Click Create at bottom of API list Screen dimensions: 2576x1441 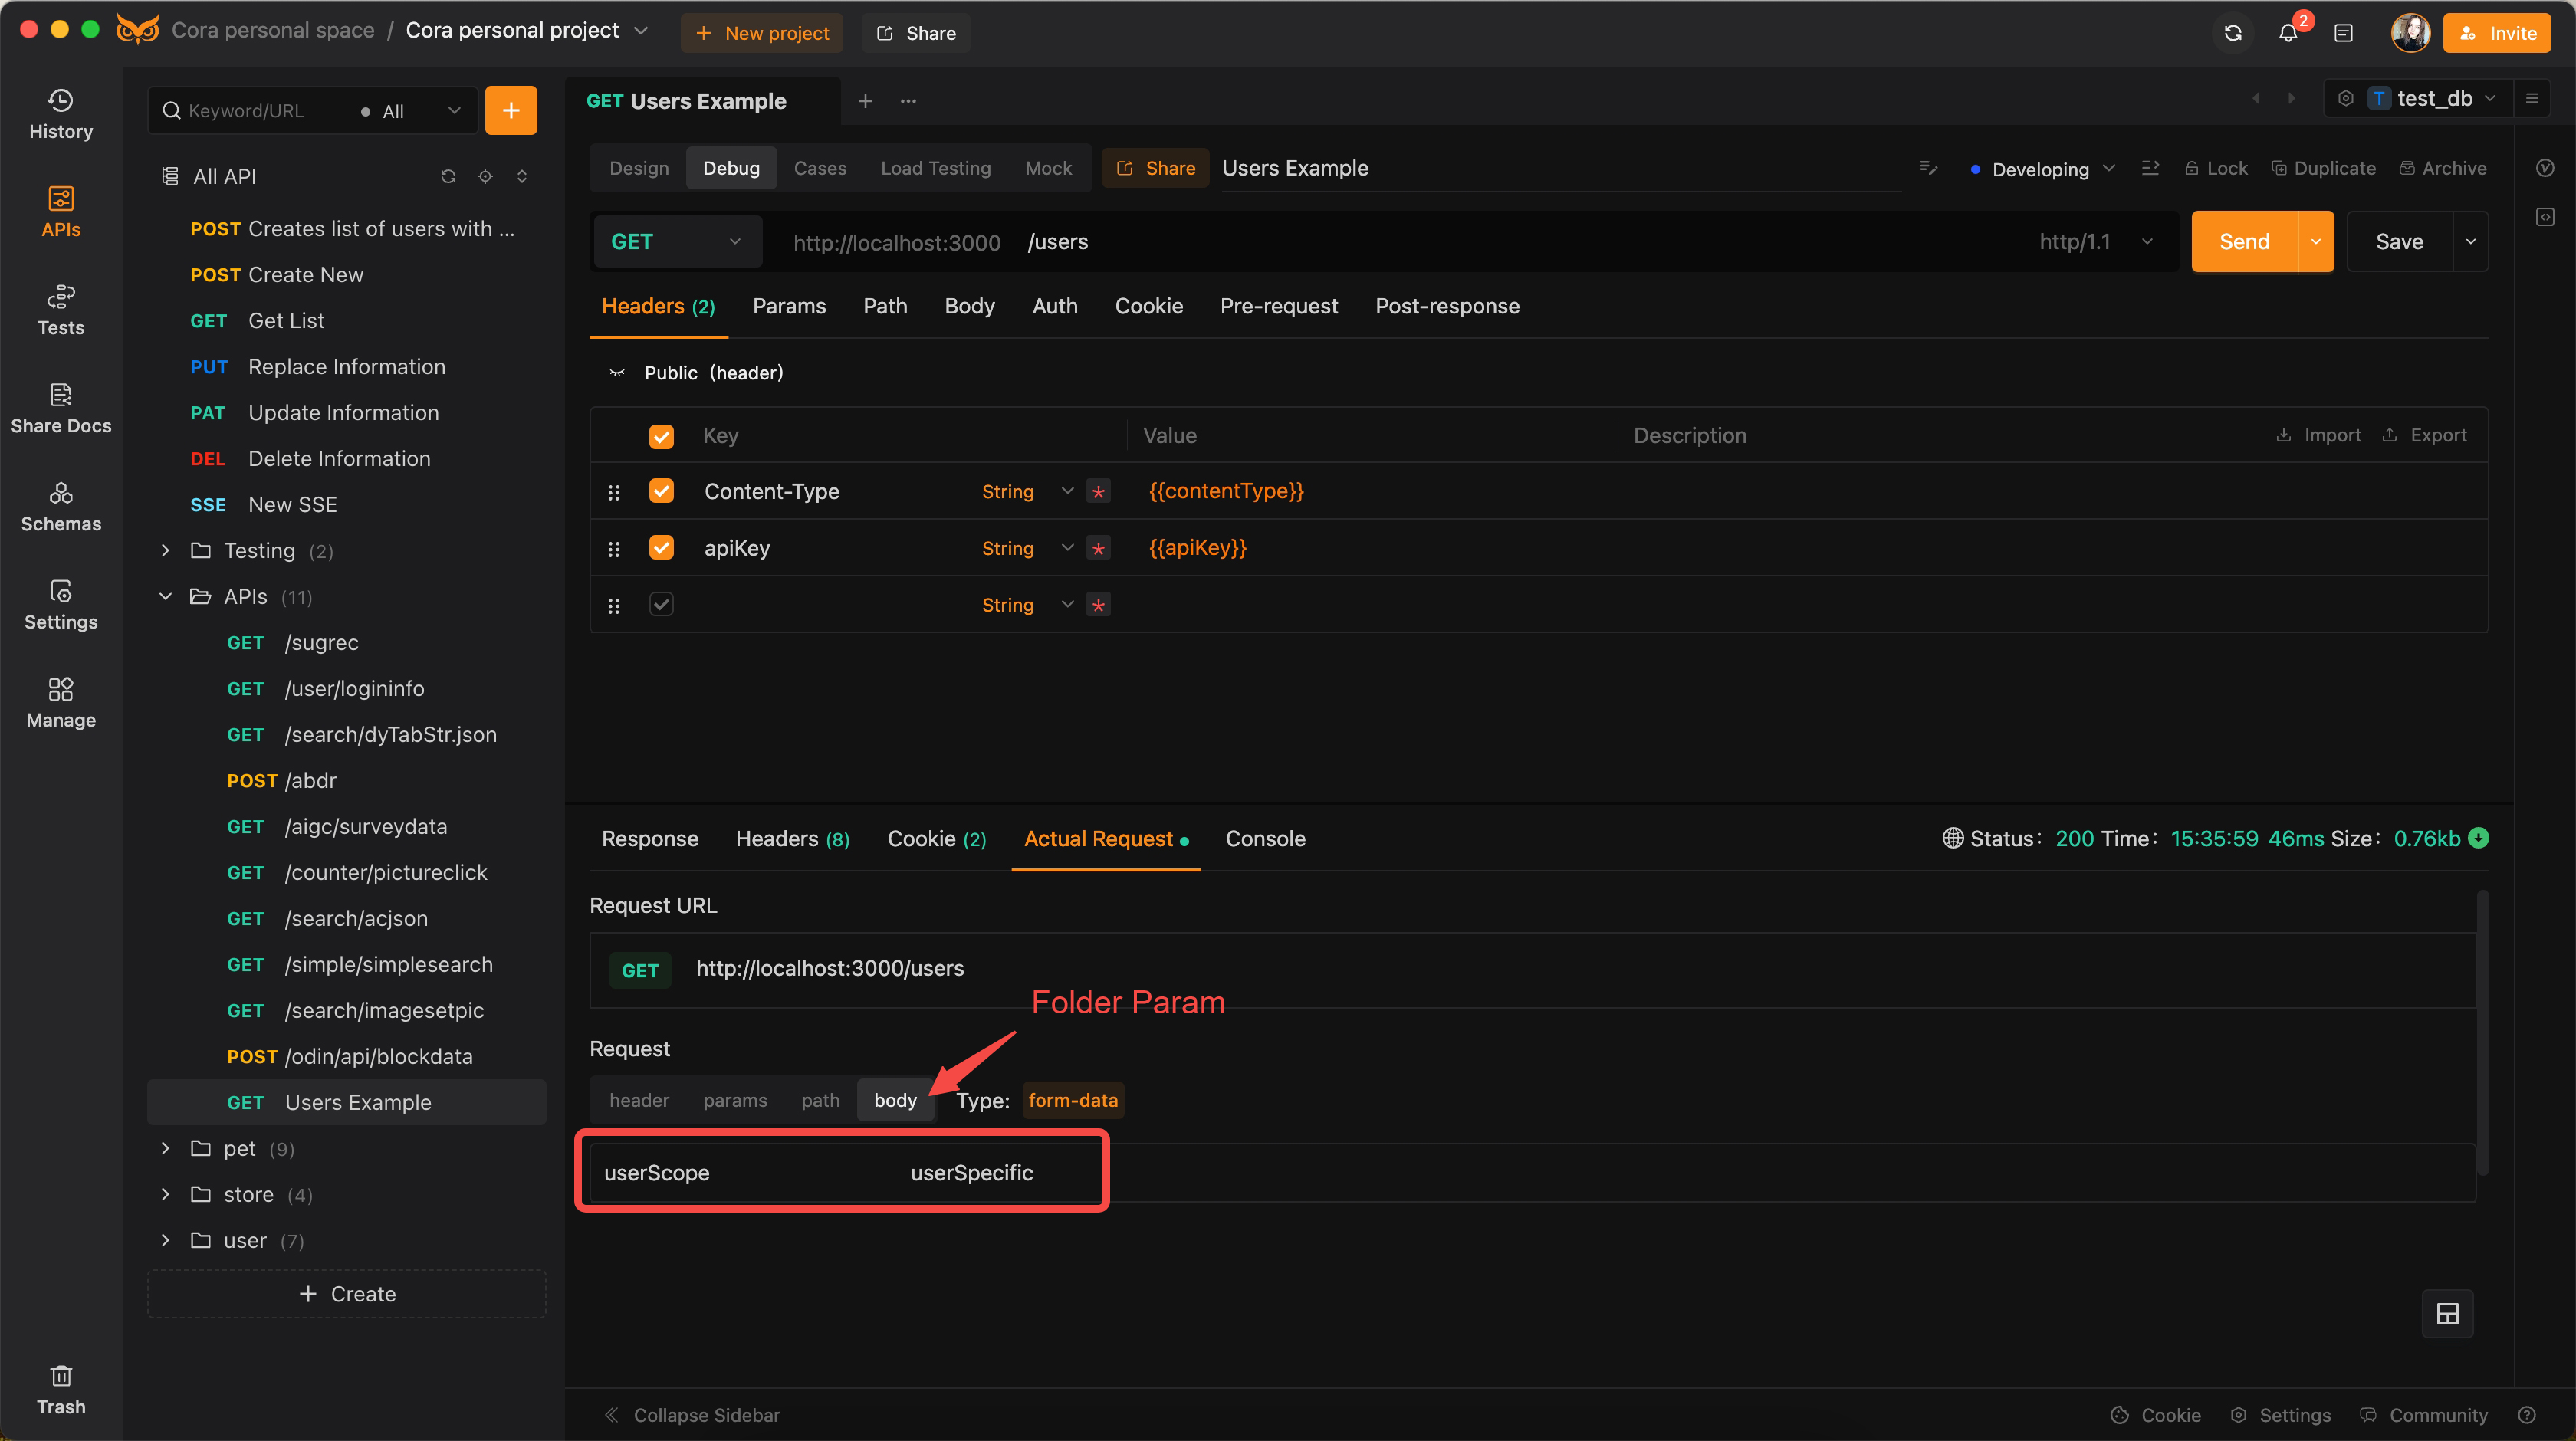pos(346,1294)
